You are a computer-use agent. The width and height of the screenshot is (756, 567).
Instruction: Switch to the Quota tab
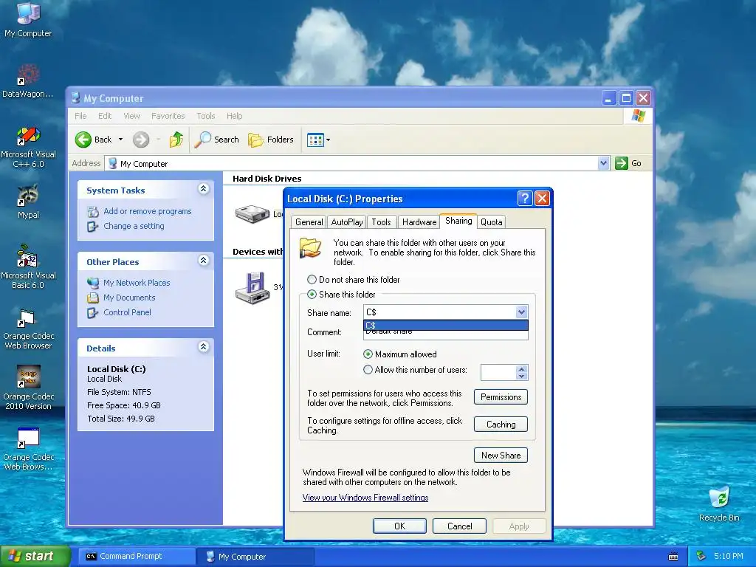491,221
